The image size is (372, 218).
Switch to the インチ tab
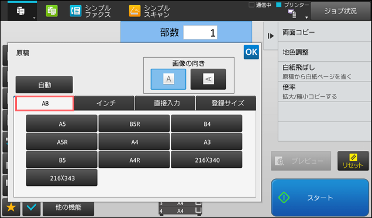105,103
